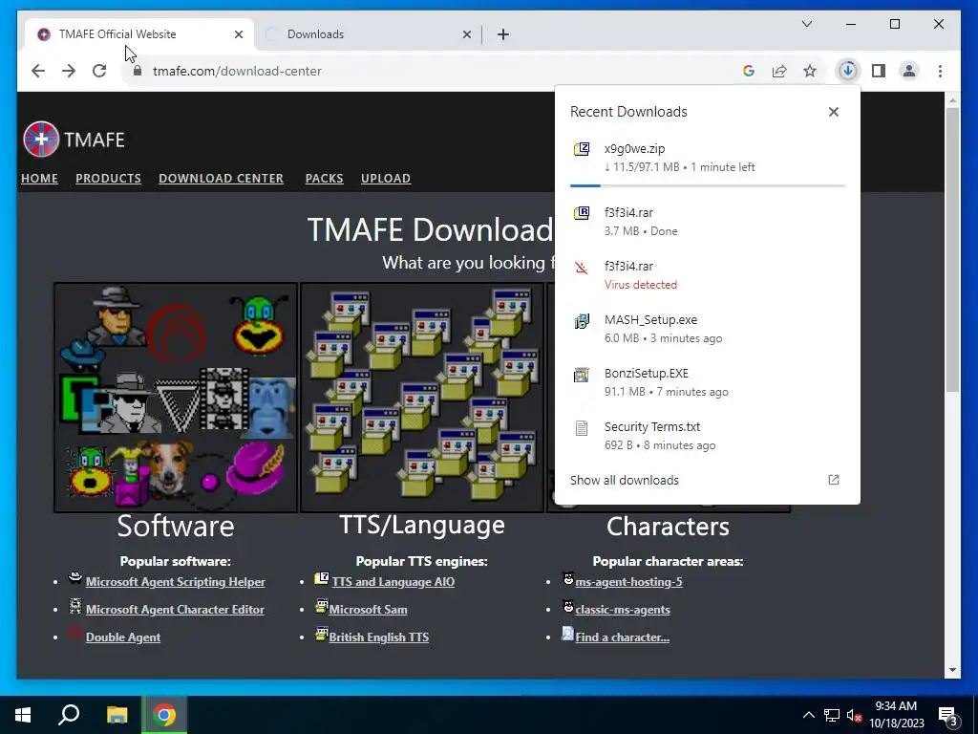Click the x9g0we.zip file icon
This screenshot has height=734, width=978.
(x=582, y=149)
